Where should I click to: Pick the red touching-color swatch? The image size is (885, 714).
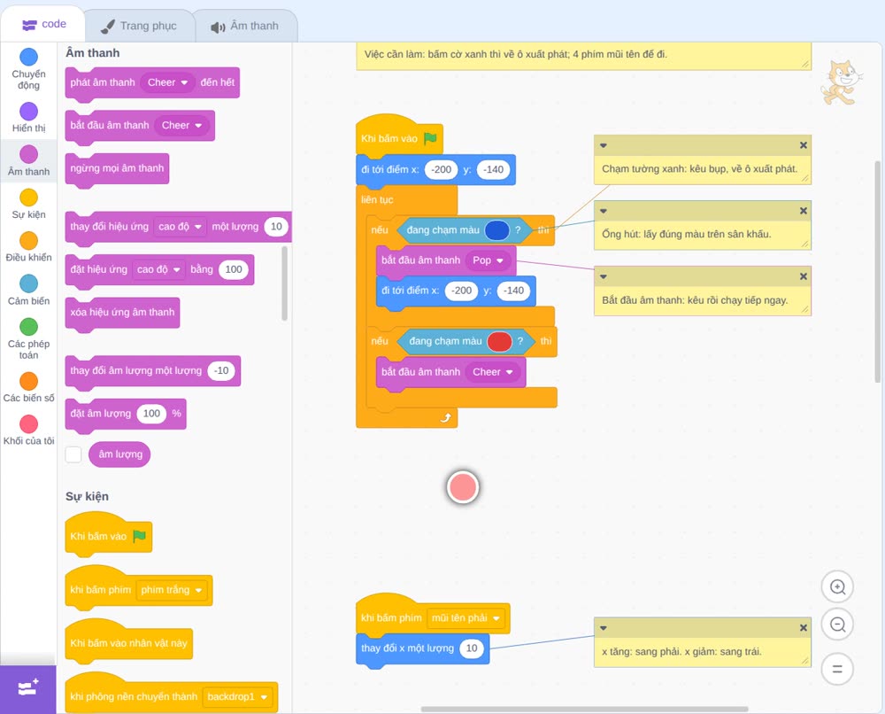pos(499,341)
